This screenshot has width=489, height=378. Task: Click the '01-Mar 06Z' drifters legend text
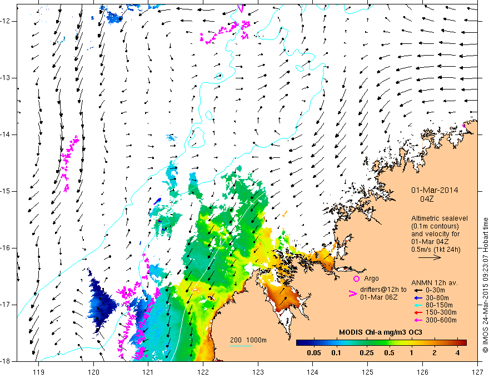click(378, 297)
